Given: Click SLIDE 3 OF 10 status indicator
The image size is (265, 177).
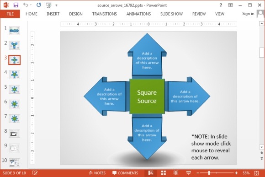Looking at the screenshot, I should click(x=14, y=173).
